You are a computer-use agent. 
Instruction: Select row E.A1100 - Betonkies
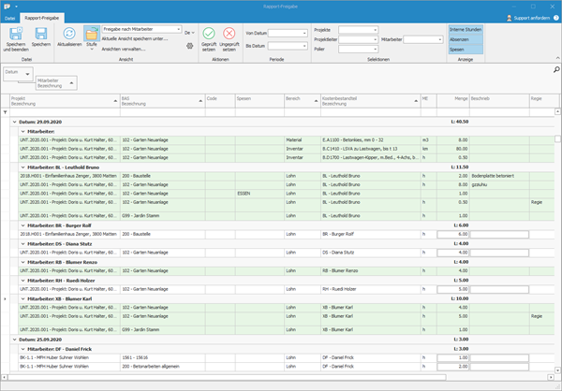click(286, 140)
